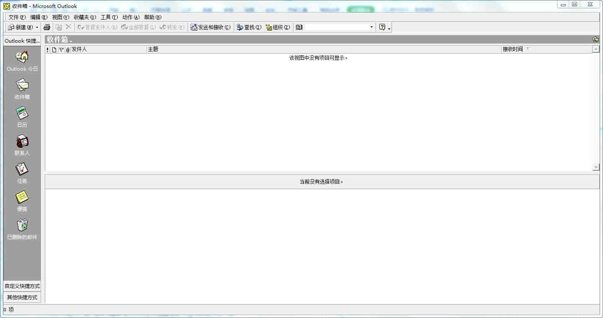Click the 收件箱 icon in the sidebar
603x318 pixels.
pos(22,85)
